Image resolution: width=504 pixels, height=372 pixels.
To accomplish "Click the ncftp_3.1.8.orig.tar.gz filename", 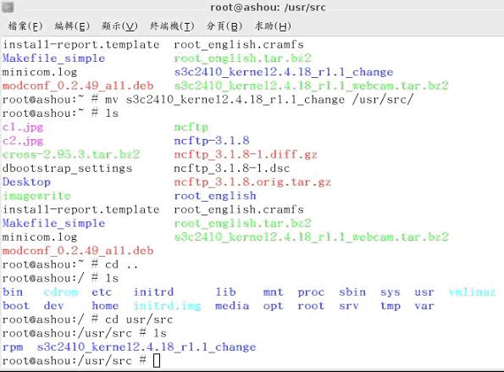I will point(252,182).
